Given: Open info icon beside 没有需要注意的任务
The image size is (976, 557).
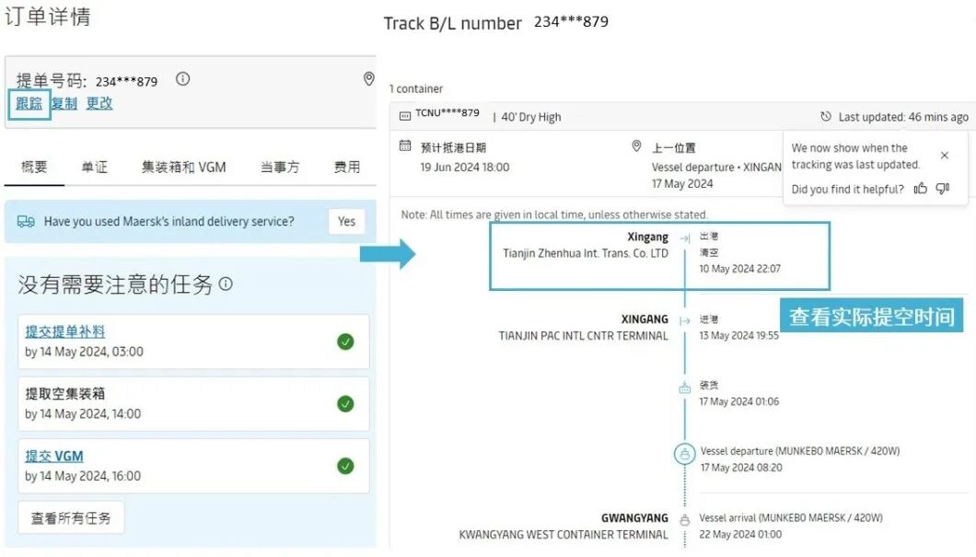Looking at the screenshot, I should pyautogui.click(x=226, y=284).
